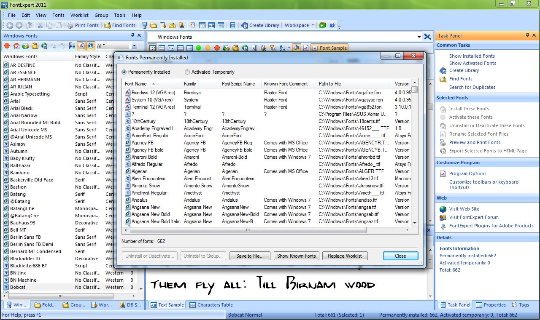Click the A-Z sort icon in font view toolbar
The height and width of the screenshot is (320, 540).
(282, 48)
